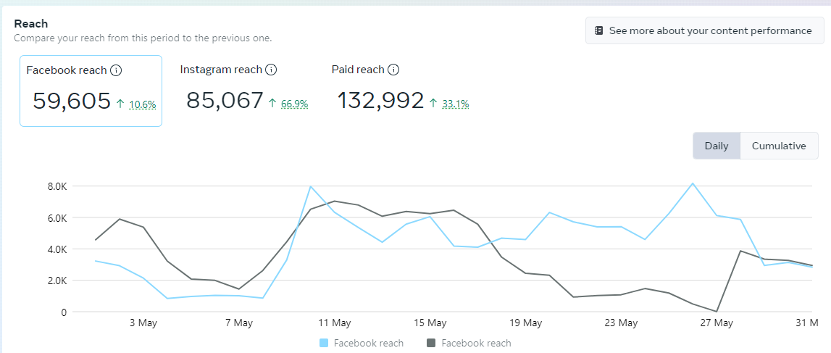Select the Paid reach value 132,992
Image resolution: width=831 pixels, height=353 pixels.
(380, 101)
